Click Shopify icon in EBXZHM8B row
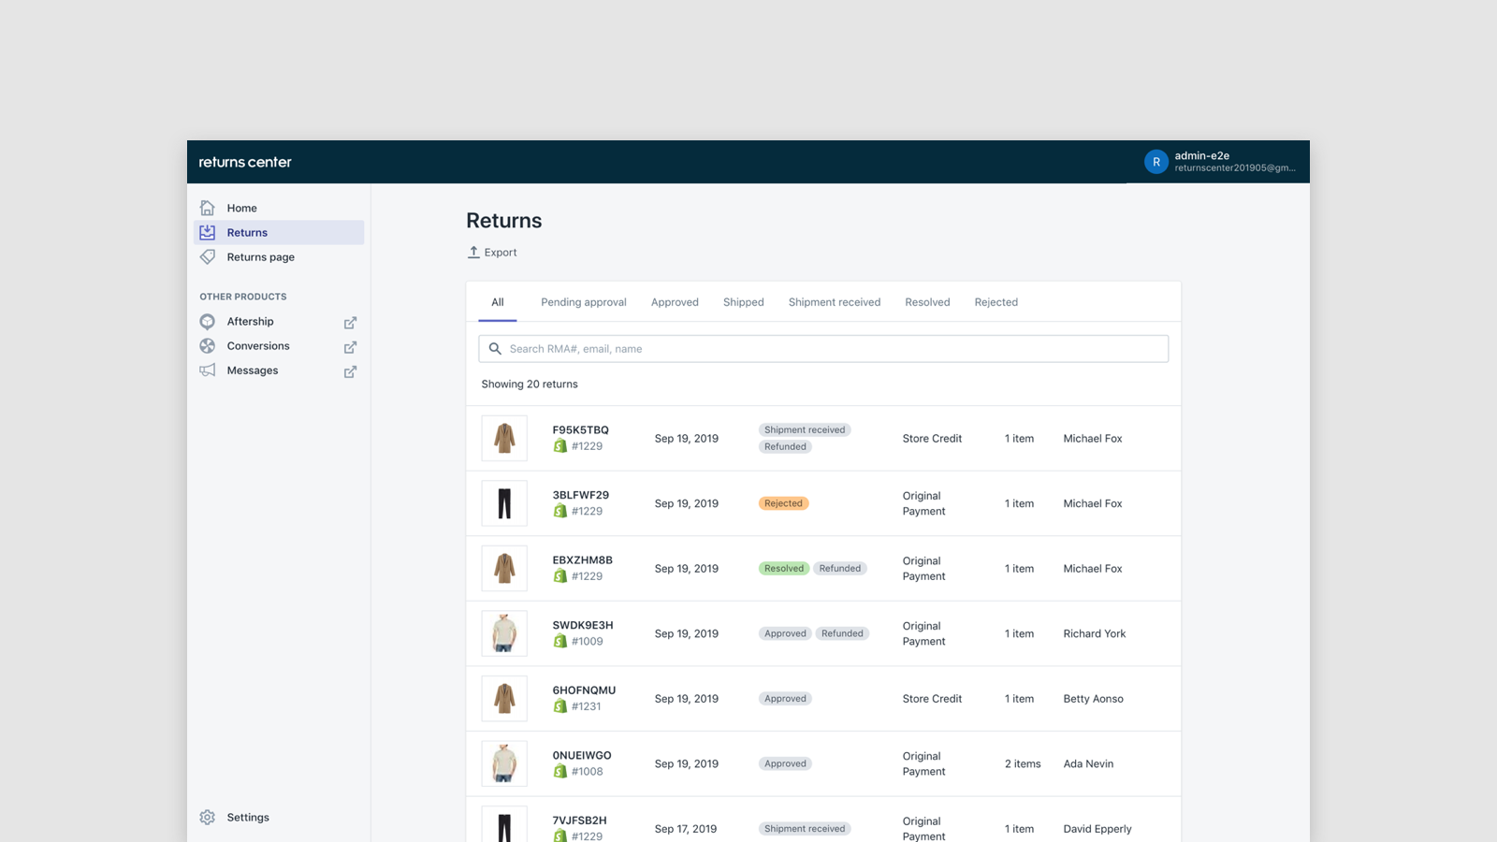This screenshot has height=842, width=1497. click(x=560, y=576)
